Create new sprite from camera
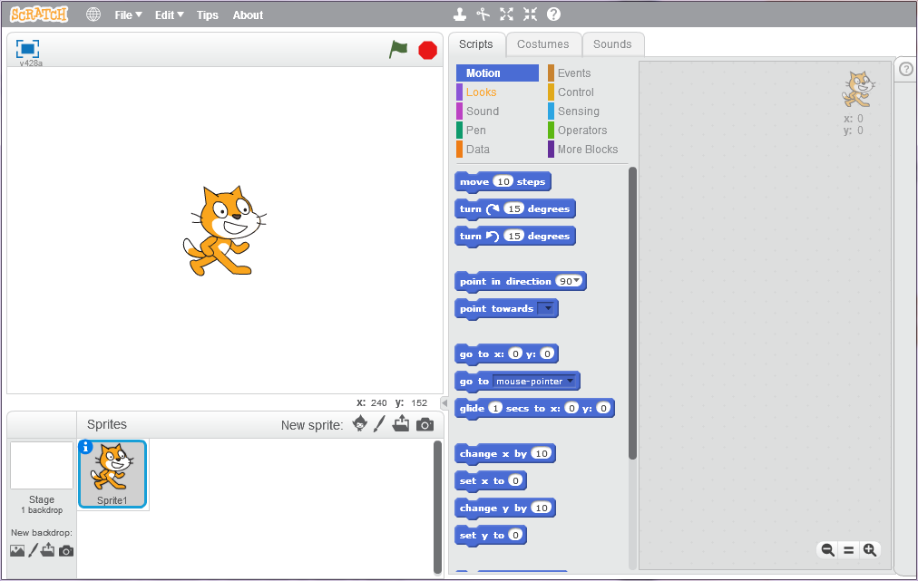The image size is (918, 581). pos(425,425)
